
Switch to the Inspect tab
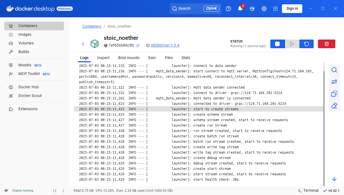click(x=103, y=58)
